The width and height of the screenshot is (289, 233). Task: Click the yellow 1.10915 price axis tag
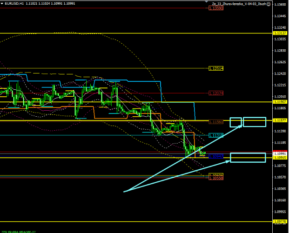[x=280, y=158]
